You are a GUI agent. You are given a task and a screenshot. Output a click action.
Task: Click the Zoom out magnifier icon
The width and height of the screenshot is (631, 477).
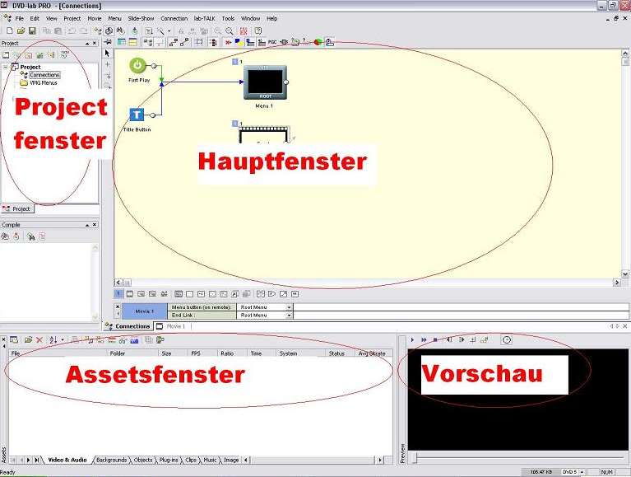229,30
